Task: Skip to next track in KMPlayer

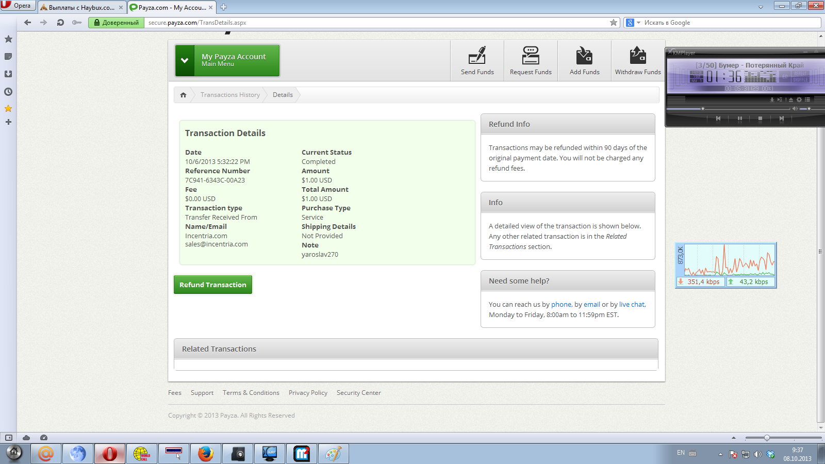Action: click(x=781, y=119)
